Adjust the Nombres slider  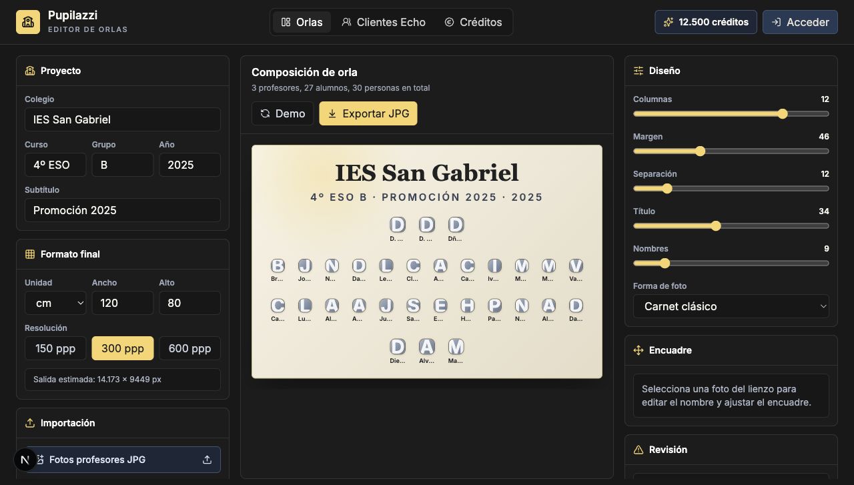click(731, 264)
